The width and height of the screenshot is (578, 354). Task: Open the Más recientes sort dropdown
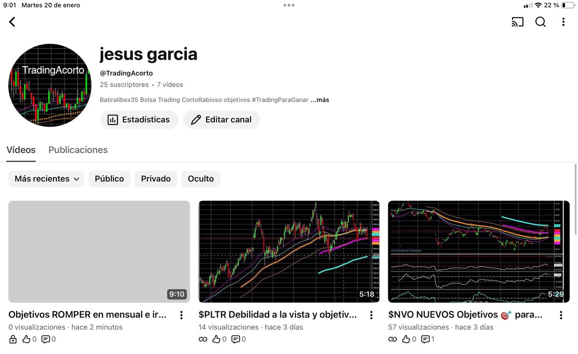click(x=46, y=179)
